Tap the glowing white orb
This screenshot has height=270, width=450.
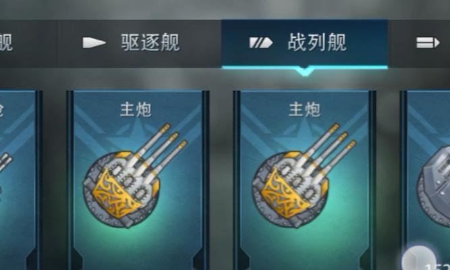coord(418,259)
